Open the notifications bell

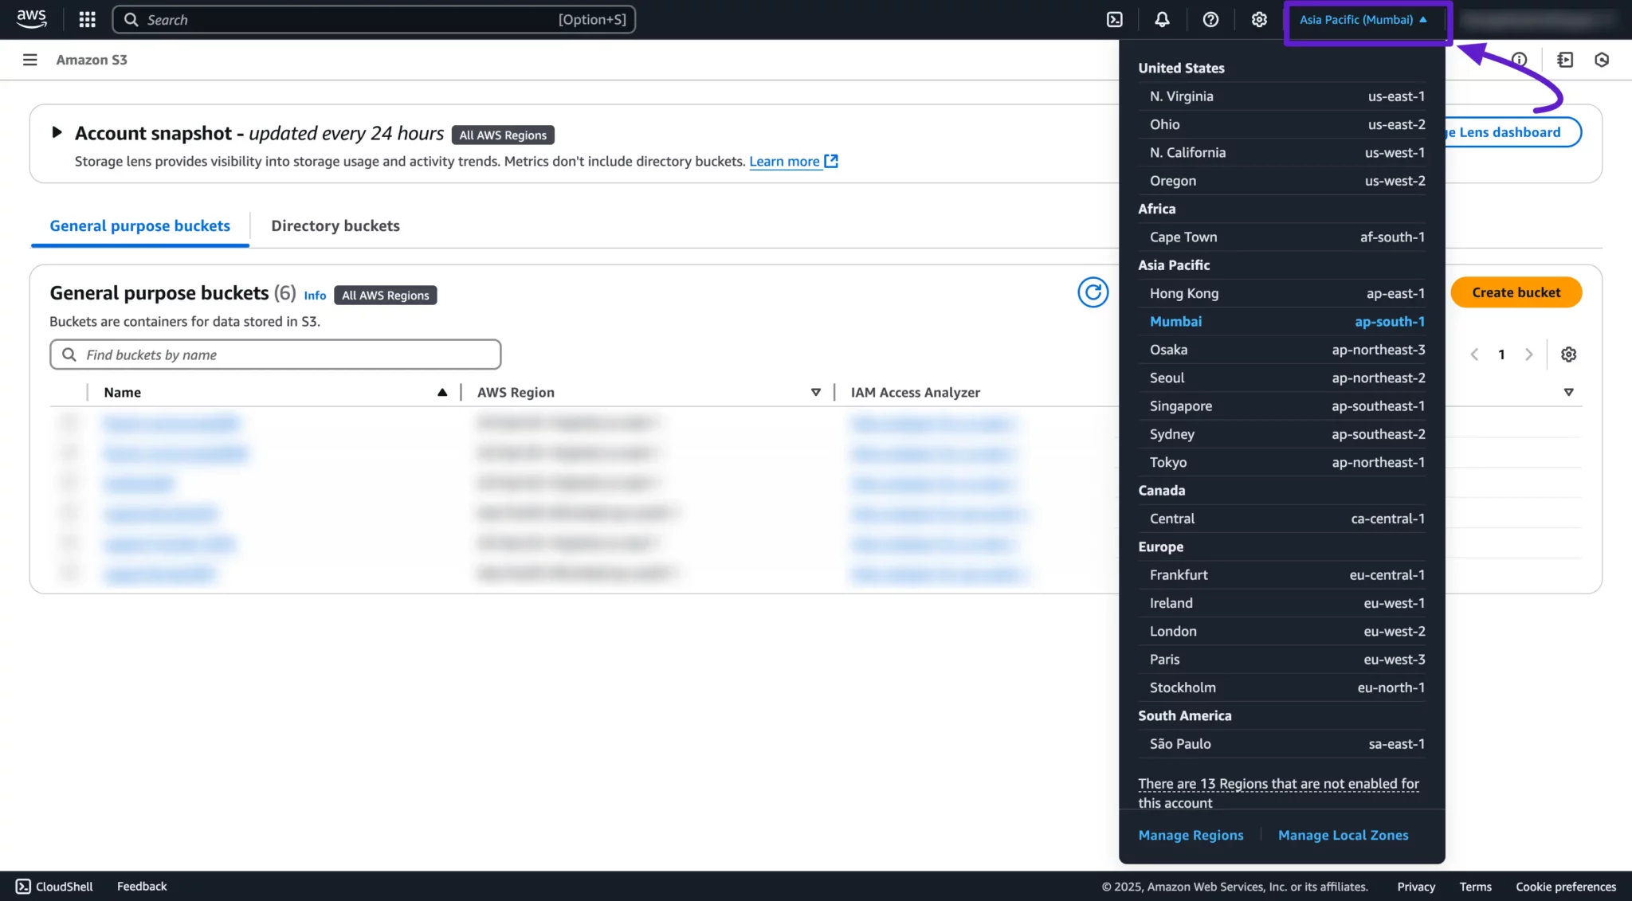1162,20
